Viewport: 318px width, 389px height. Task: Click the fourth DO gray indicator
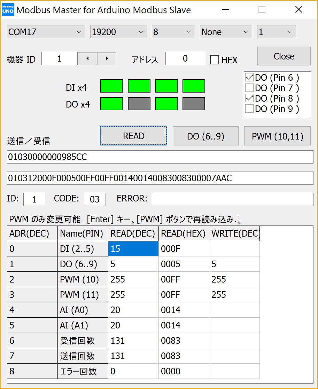[194, 104]
